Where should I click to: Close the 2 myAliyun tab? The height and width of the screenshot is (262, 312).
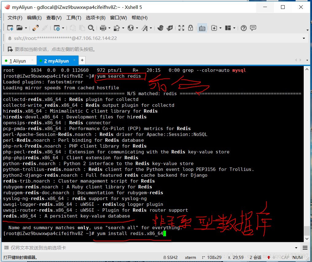(x=74, y=60)
